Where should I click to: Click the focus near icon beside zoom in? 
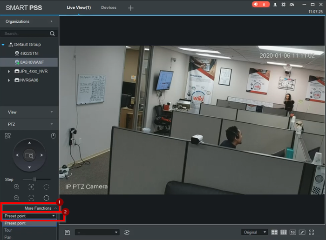pos(31,187)
